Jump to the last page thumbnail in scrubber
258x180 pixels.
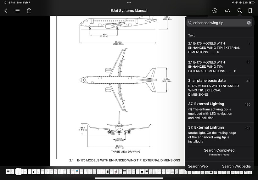(250, 172)
